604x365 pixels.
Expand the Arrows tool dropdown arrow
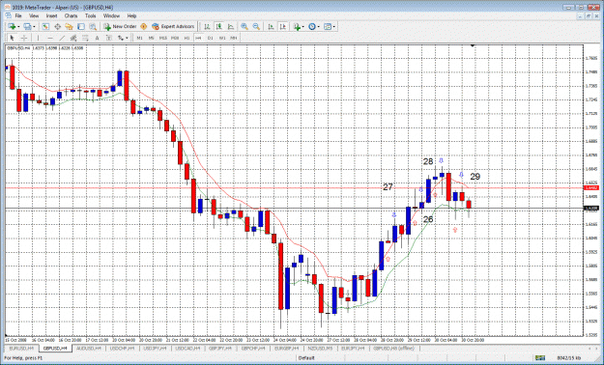[127, 38]
